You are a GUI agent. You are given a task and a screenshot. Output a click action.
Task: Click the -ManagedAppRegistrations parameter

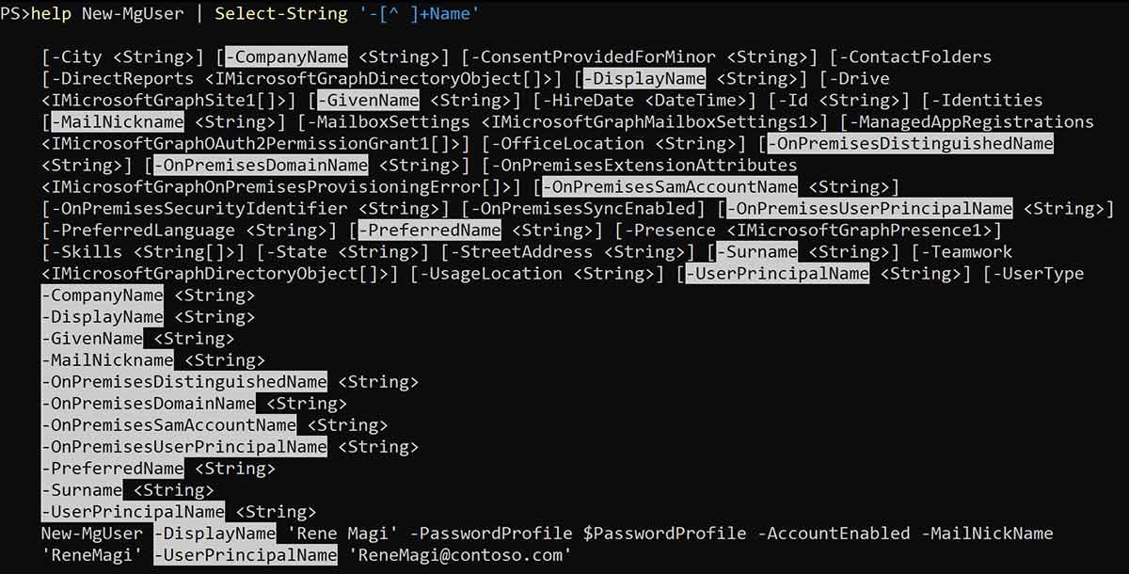972,122
